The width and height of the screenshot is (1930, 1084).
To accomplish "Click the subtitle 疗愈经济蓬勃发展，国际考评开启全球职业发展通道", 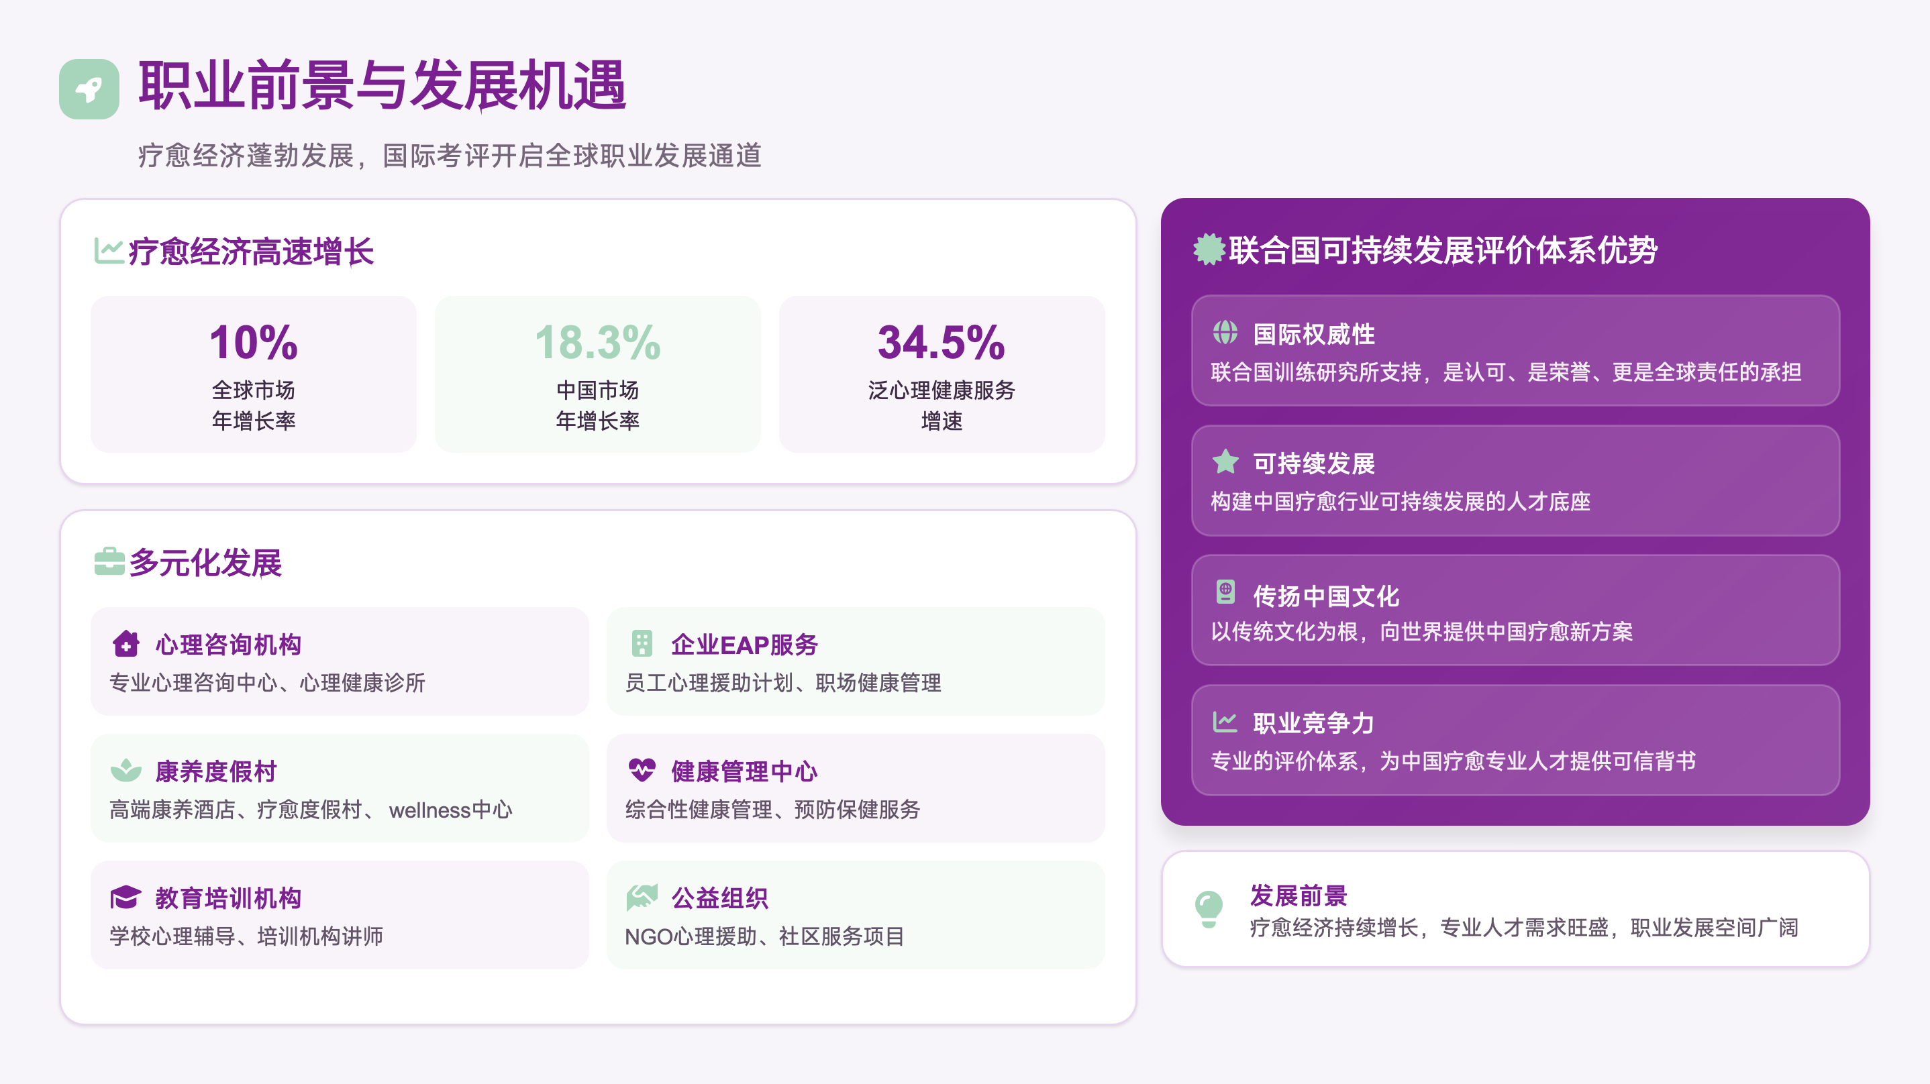I will point(450,156).
